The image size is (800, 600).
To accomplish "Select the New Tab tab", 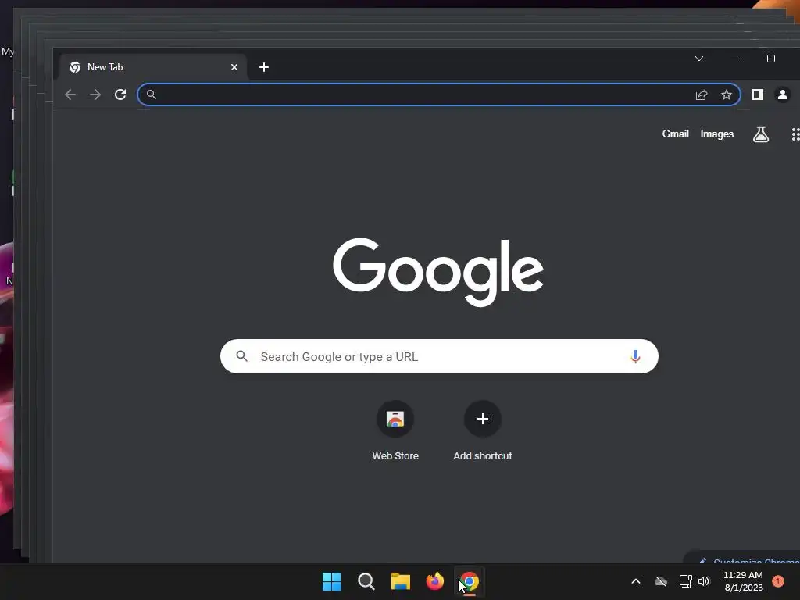I will tap(153, 67).
